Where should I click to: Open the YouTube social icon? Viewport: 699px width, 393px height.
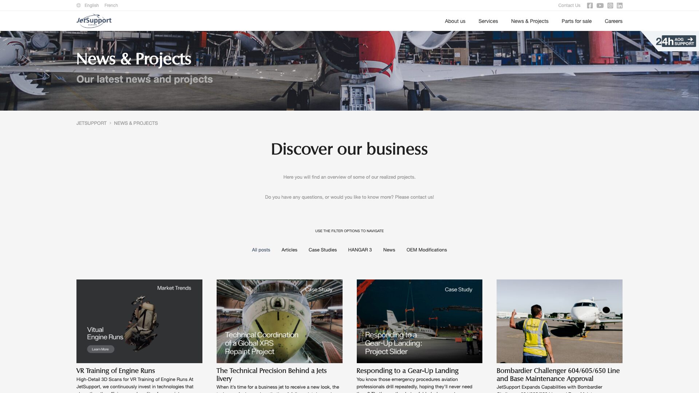click(x=600, y=5)
